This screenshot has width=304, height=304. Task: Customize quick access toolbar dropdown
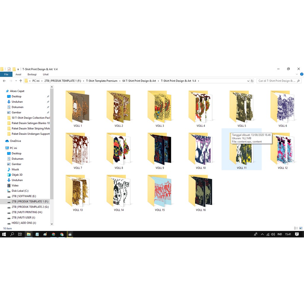click(18, 69)
